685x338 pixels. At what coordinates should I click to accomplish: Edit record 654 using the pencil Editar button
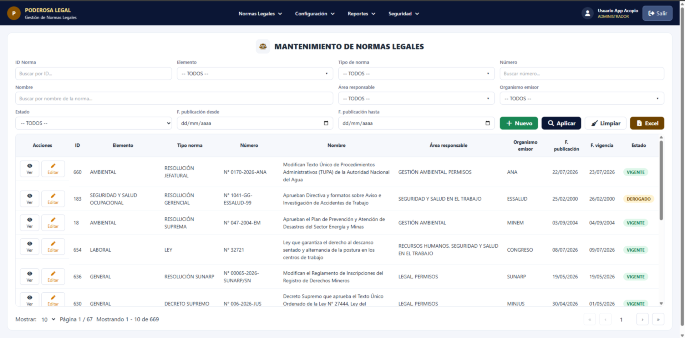click(53, 247)
